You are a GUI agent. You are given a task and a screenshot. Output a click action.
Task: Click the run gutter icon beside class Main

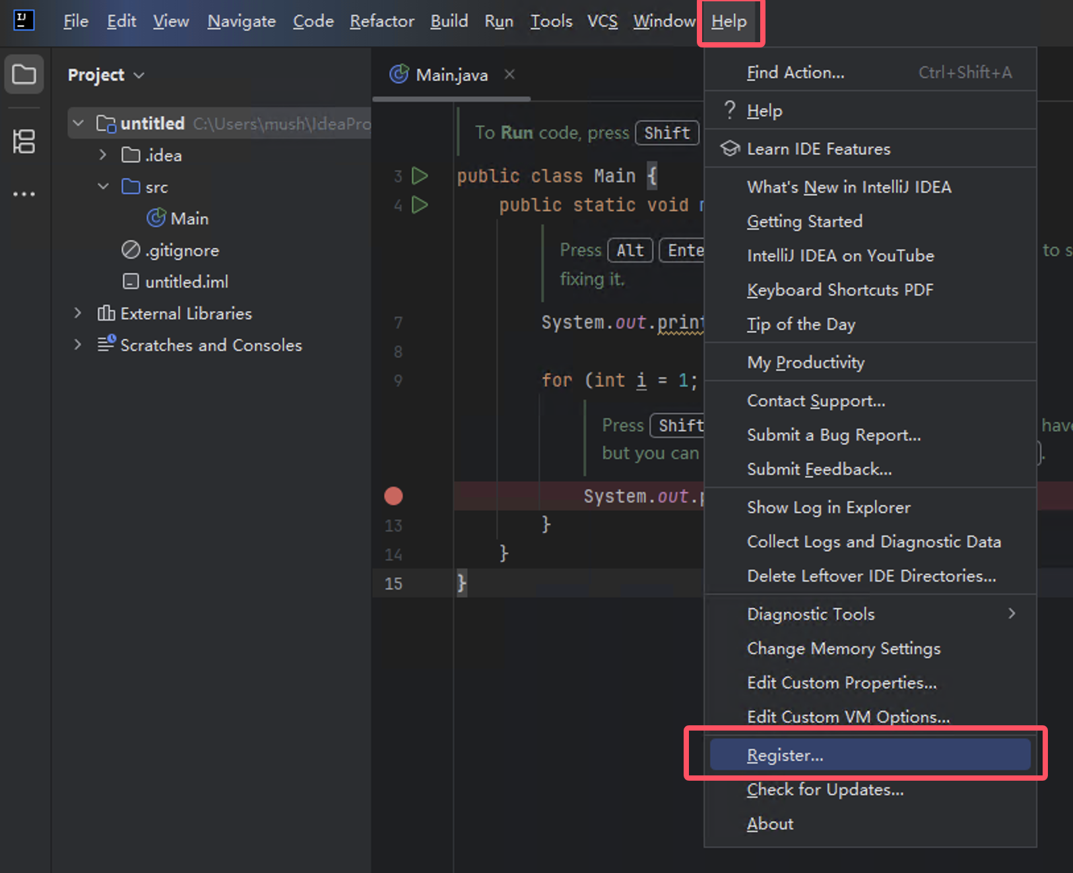pos(420,176)
